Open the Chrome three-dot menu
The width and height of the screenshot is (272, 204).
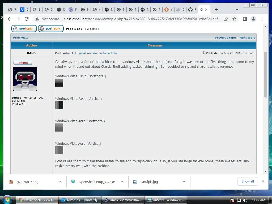262,19
